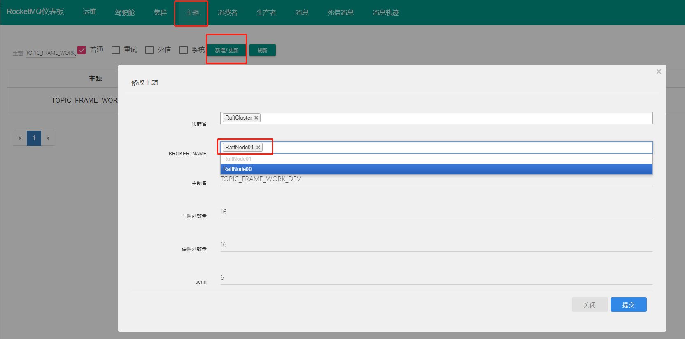The image size is (685, 339).
Task: Check the 系统 checkbox
Action: click(x=184, y=50)
